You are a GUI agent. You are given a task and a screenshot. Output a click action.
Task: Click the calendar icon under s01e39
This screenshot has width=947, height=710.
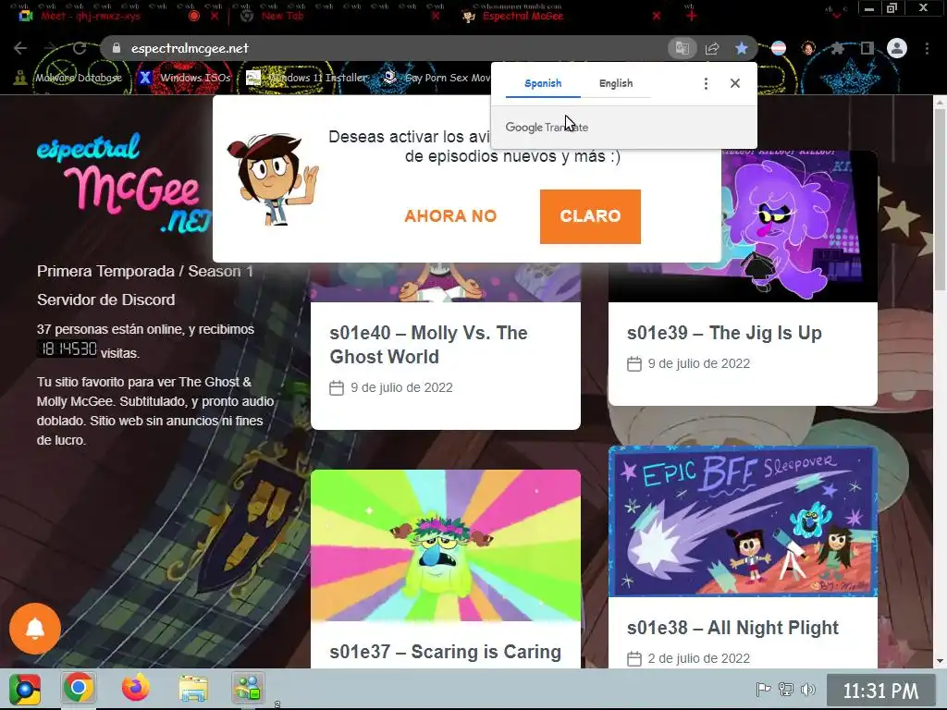[x=634, y=363]
